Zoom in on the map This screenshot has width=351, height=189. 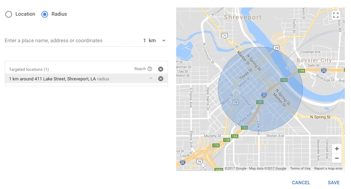coord(337,149)
